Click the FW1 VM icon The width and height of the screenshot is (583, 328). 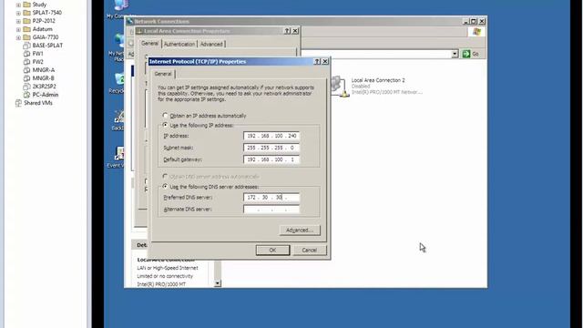click(x=26, y=54)
